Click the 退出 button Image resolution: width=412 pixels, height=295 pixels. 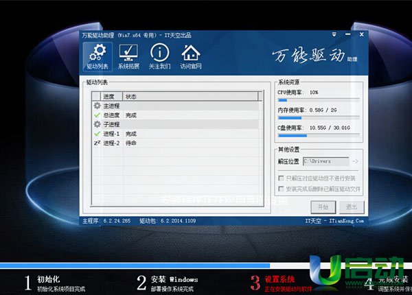352,207
